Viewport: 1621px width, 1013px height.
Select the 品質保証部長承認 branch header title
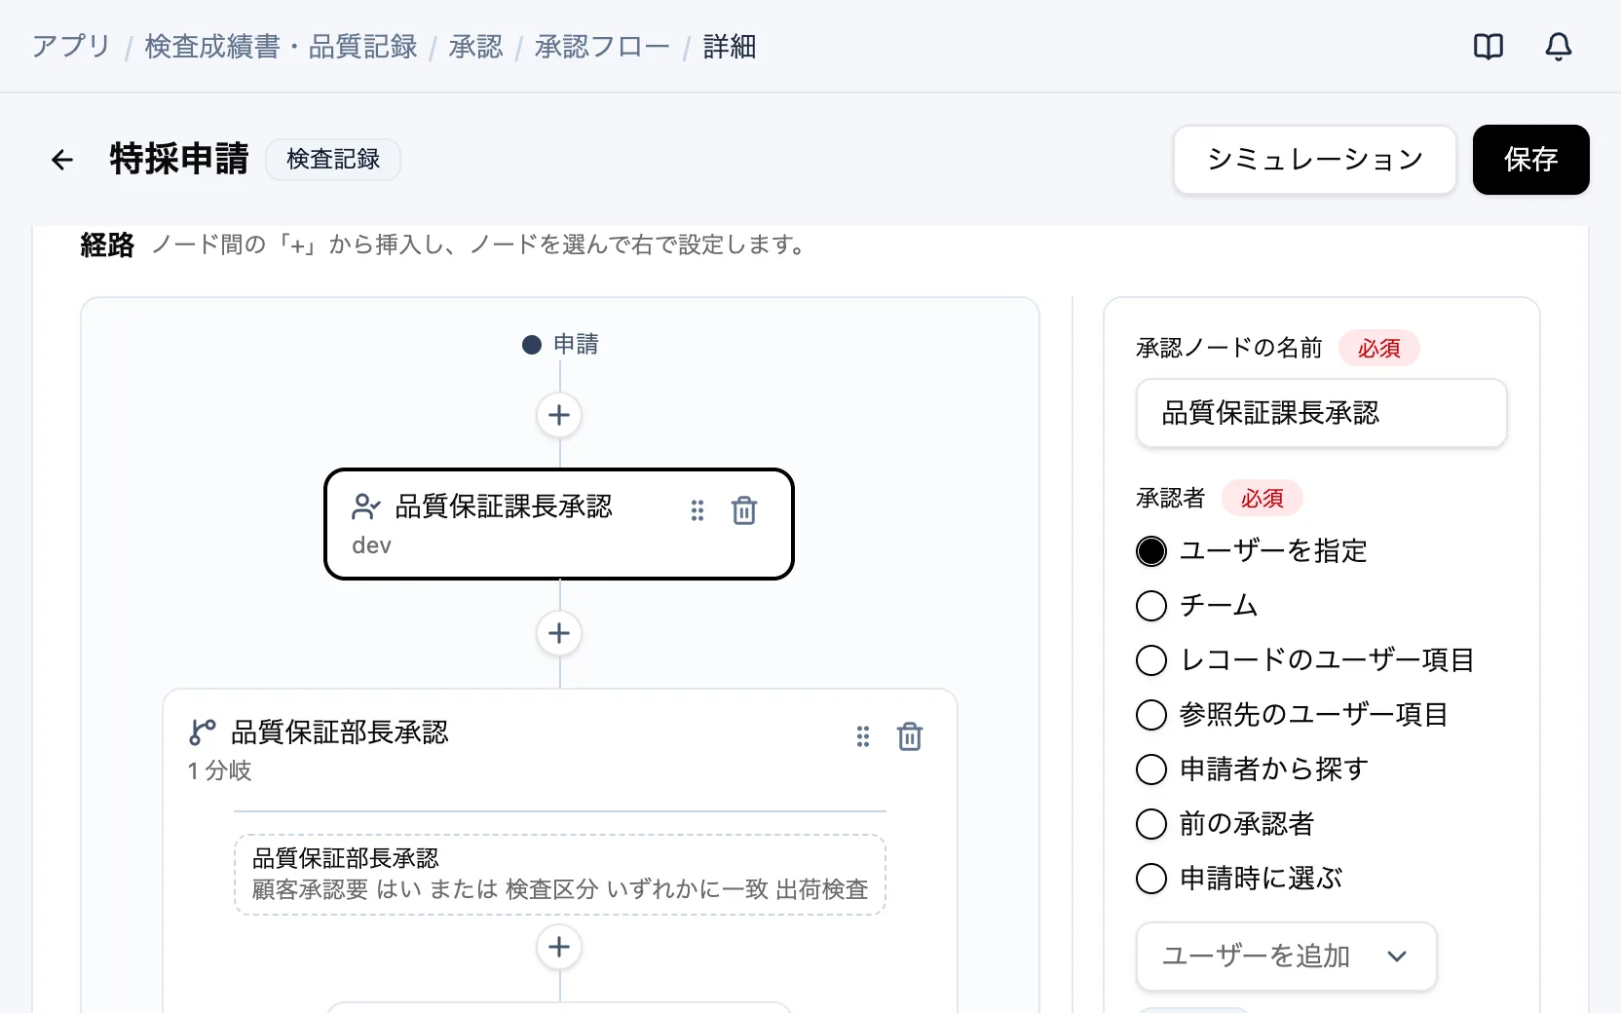[x=339, y=732]
